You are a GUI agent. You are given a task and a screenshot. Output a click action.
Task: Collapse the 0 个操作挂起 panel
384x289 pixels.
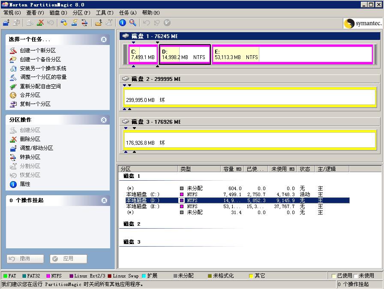pos(104,200)
